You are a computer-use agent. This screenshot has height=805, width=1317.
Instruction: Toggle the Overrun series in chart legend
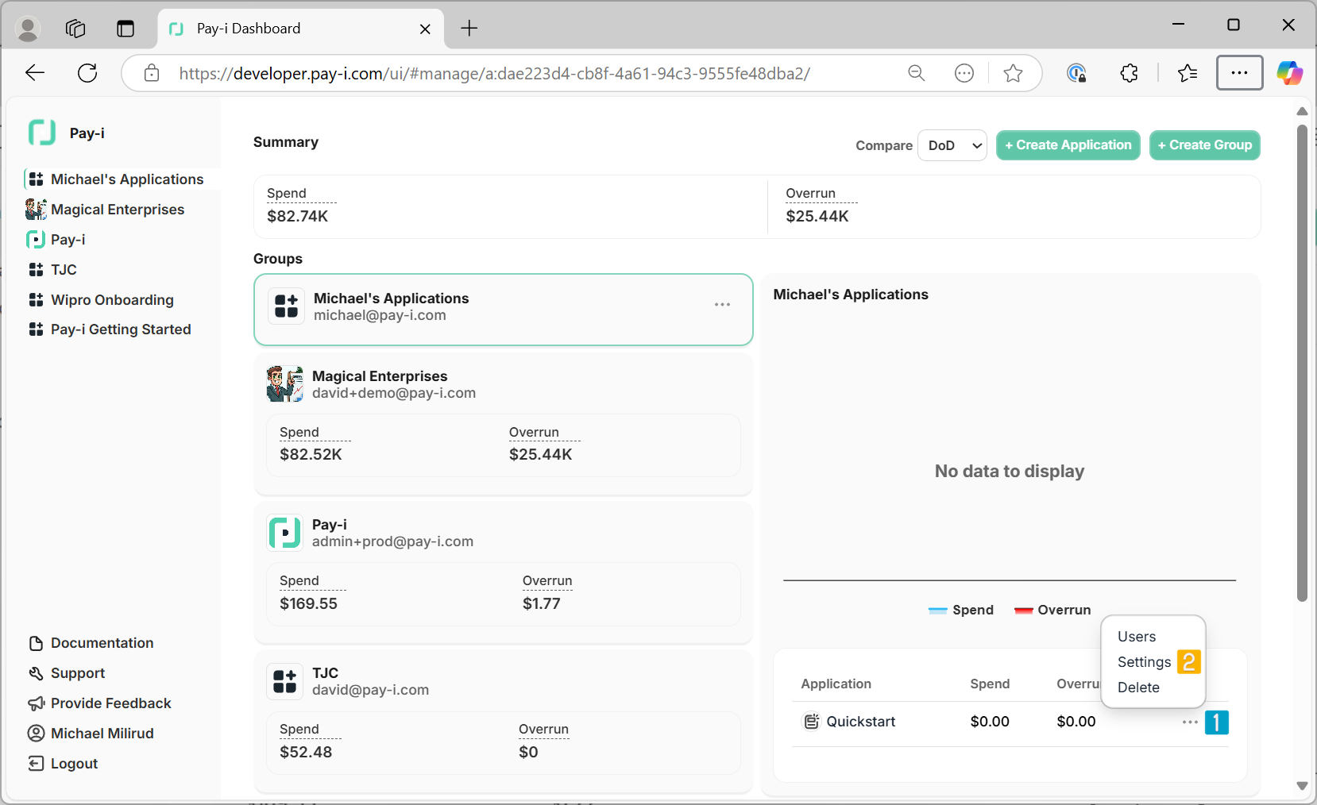pos(1052,610)
